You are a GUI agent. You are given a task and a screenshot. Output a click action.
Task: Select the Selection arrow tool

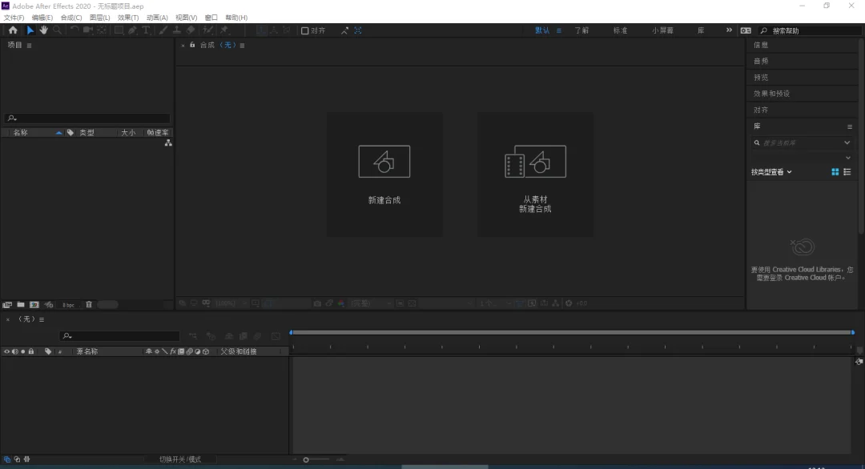point(30,30)
